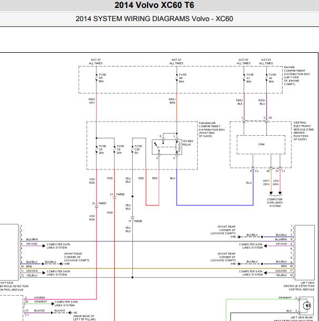
Task: Click the "C1" label at bottom-left connector
Action: tap(27, 315)
